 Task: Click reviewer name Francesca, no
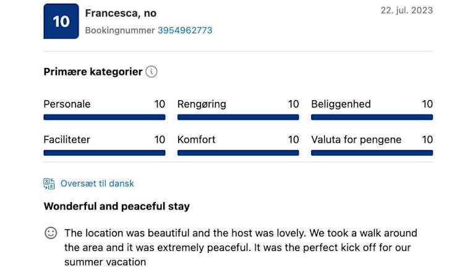click(121, 13)
